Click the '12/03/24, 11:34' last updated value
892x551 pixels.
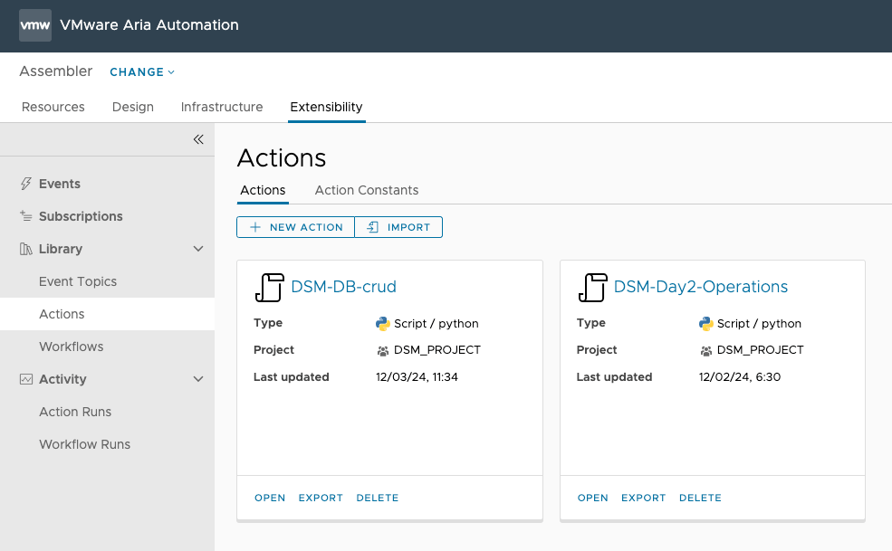[417, 377]
